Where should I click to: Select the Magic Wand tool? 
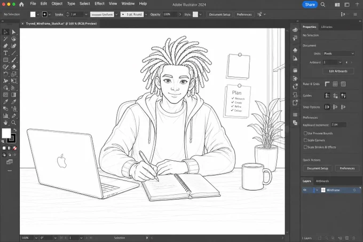click(x=5, y=38)
